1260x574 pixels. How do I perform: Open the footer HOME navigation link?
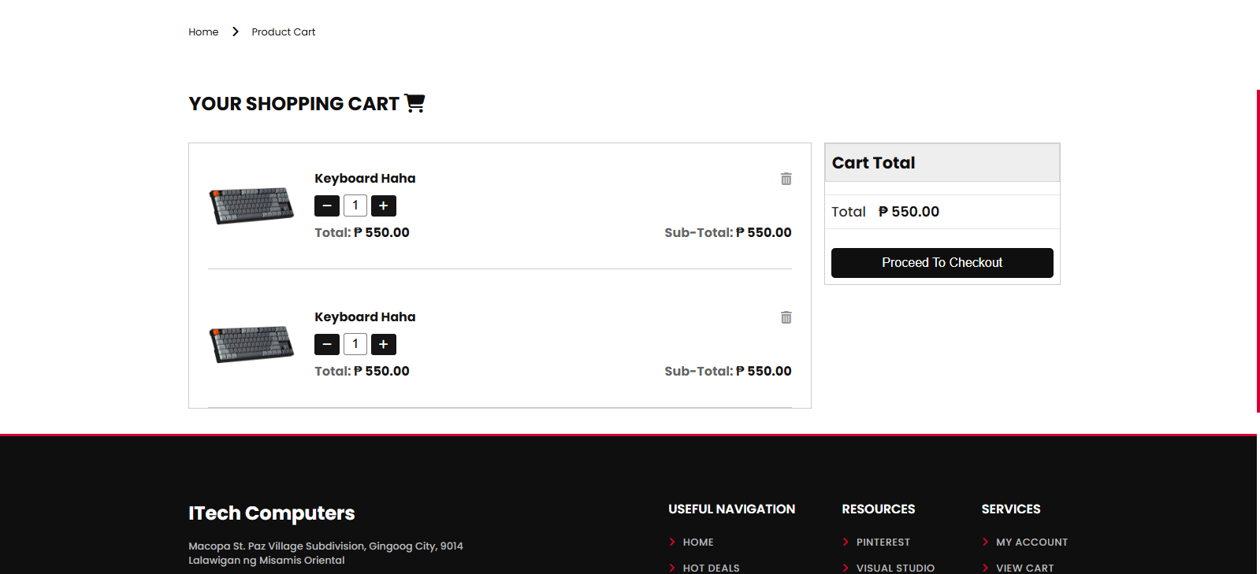coord(698,543)
